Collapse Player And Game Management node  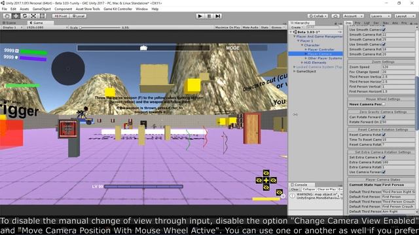coord(295,37)
